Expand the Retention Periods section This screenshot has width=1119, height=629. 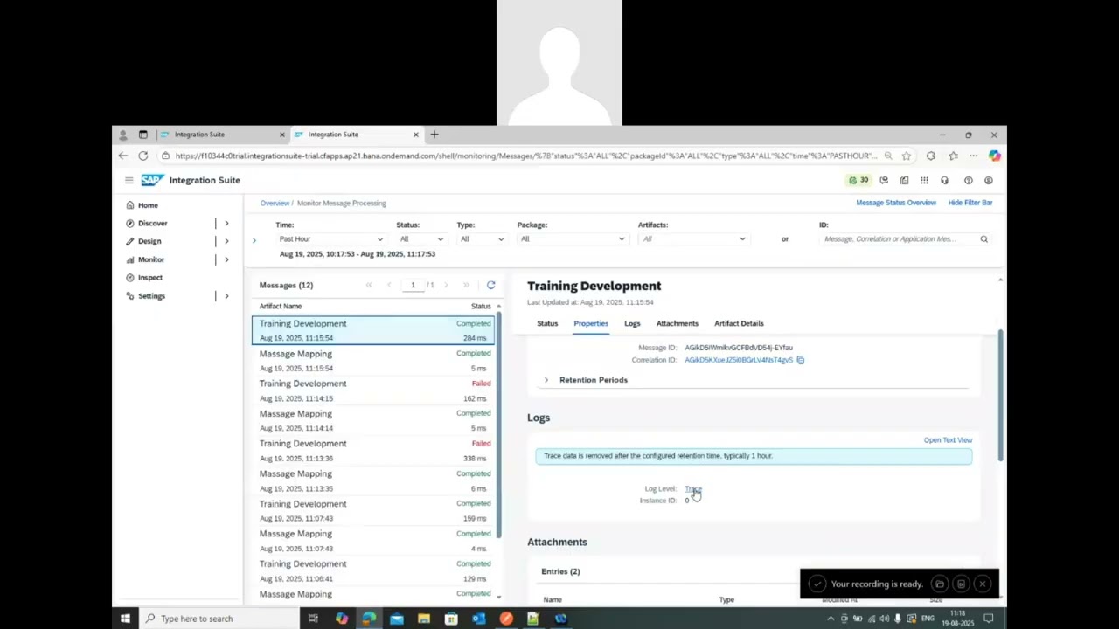tap(546, 380)
